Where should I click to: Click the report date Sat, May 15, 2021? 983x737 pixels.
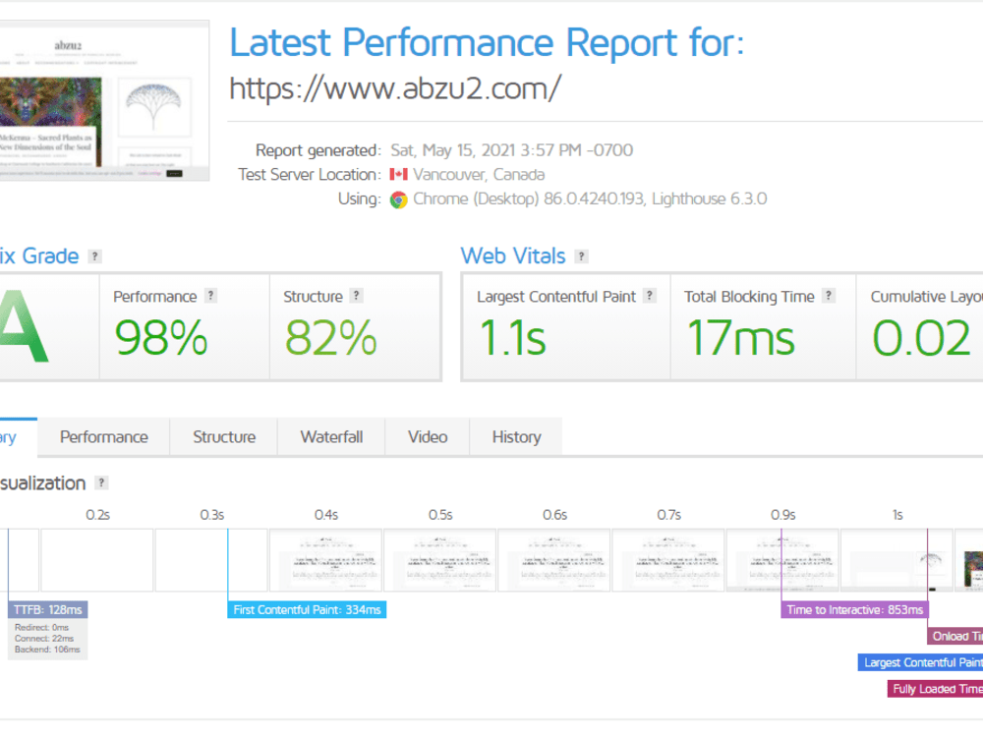pyautogui.click(x=511, y=150)
